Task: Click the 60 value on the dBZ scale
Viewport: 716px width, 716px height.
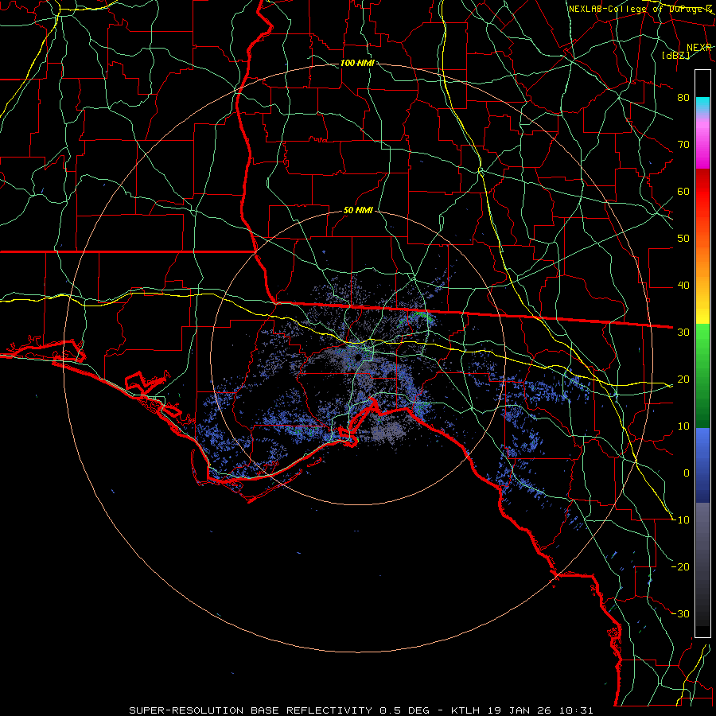Action: (683, 191)
